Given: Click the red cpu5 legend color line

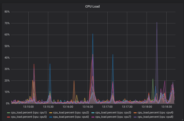Looking at the screenshot, I should (x=9, y=117).
